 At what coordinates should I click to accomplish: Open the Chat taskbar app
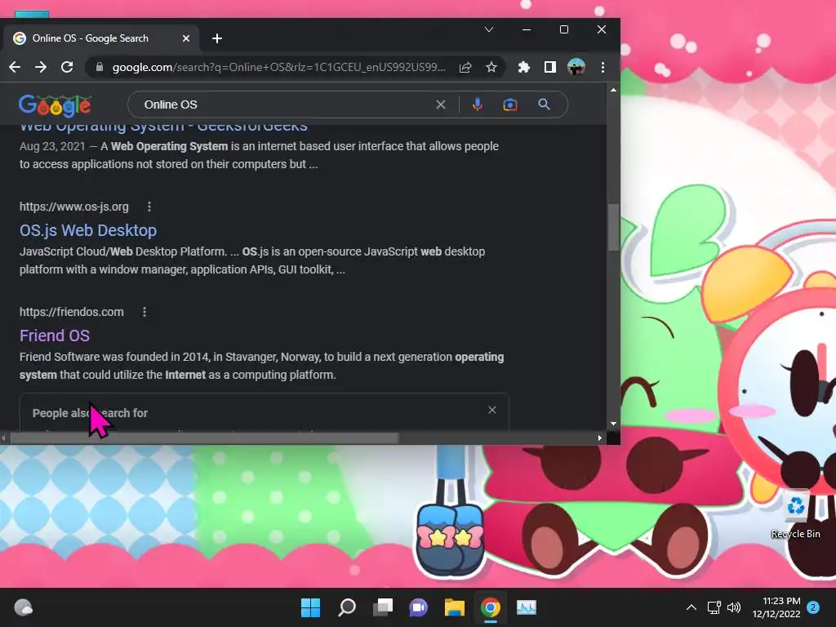coord(419,607)
